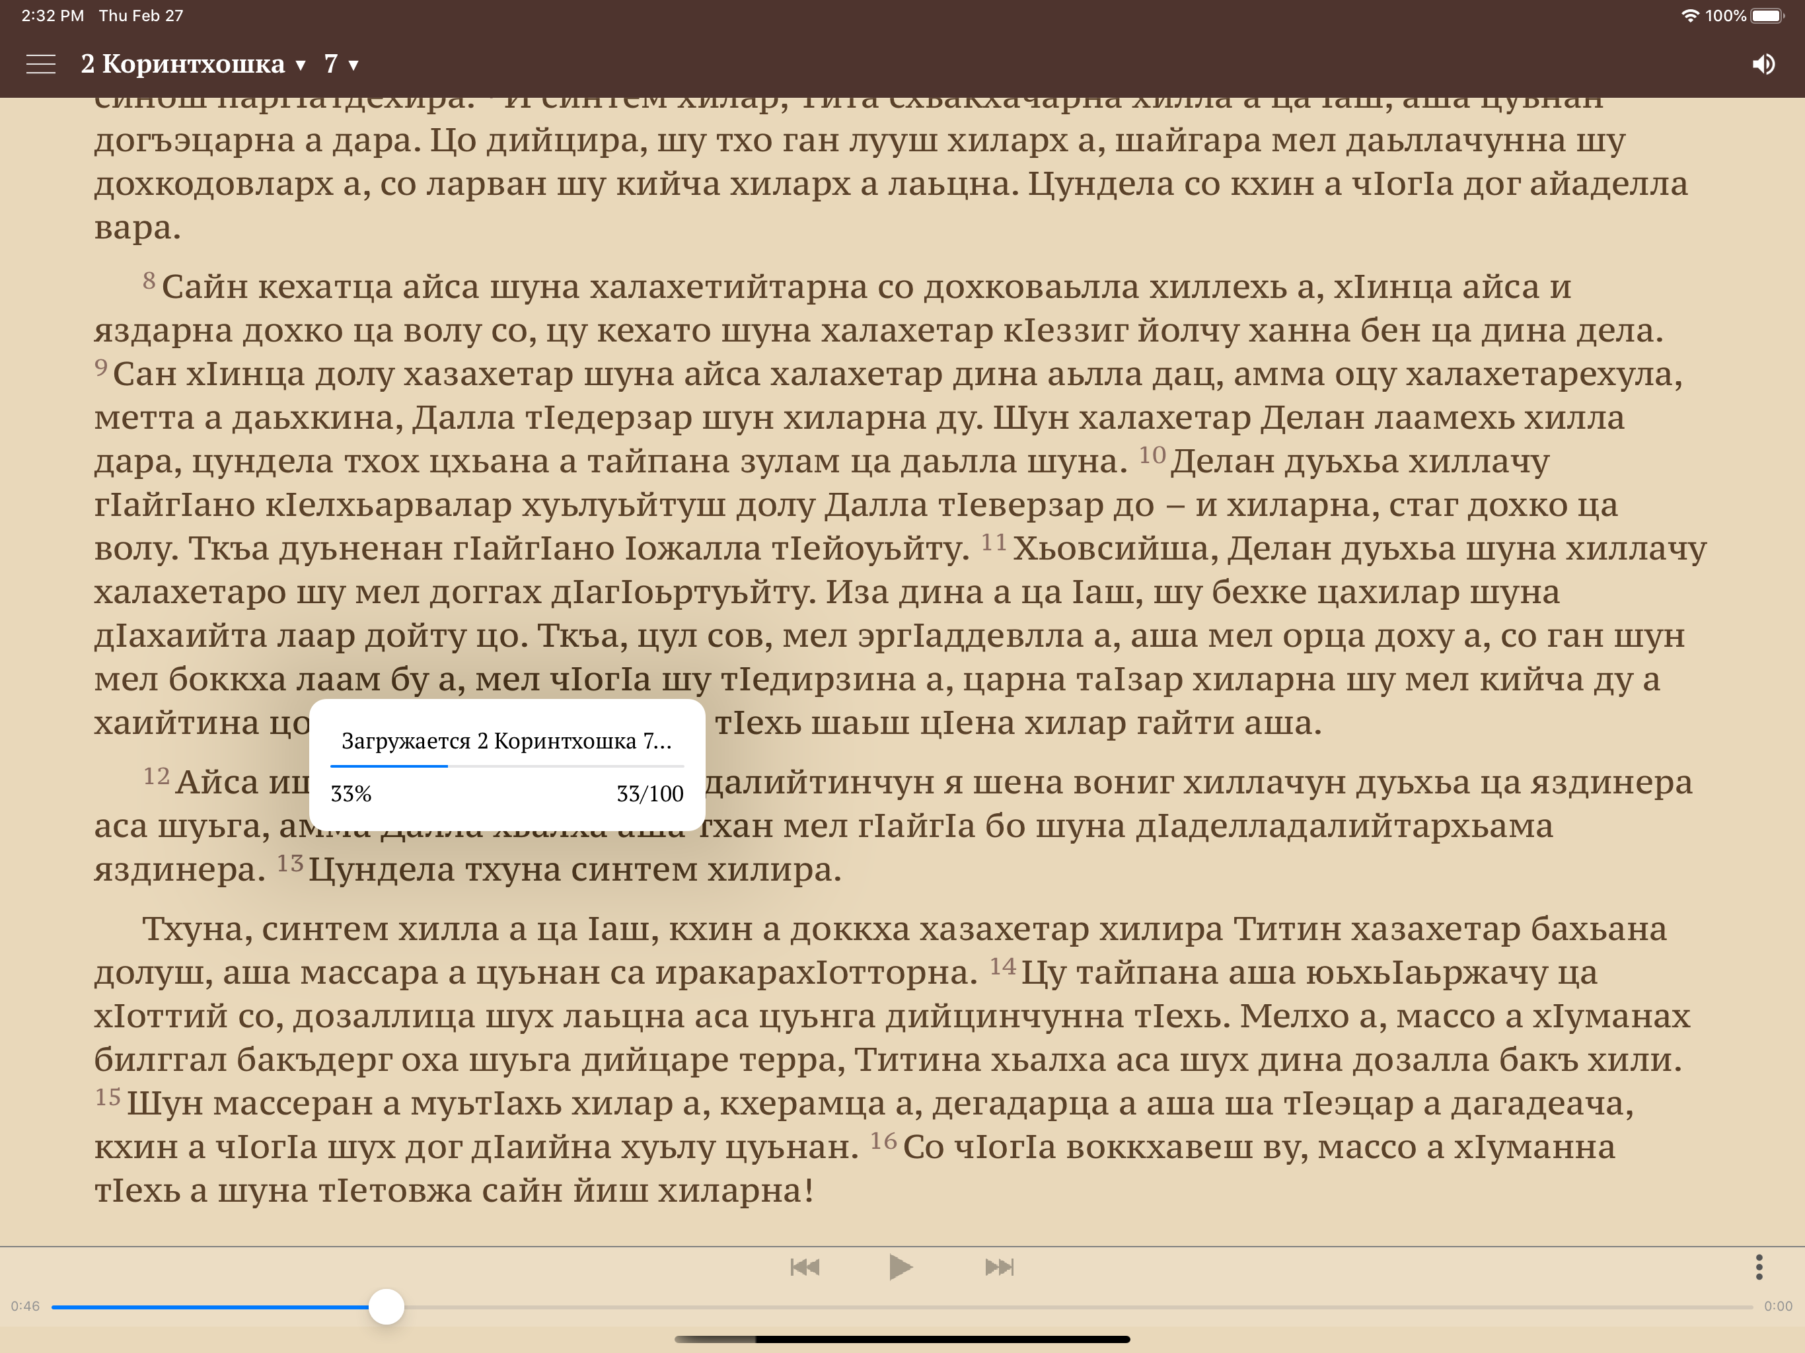Select verse number 13
The image size is (1805, 1353).
point(289,863)
